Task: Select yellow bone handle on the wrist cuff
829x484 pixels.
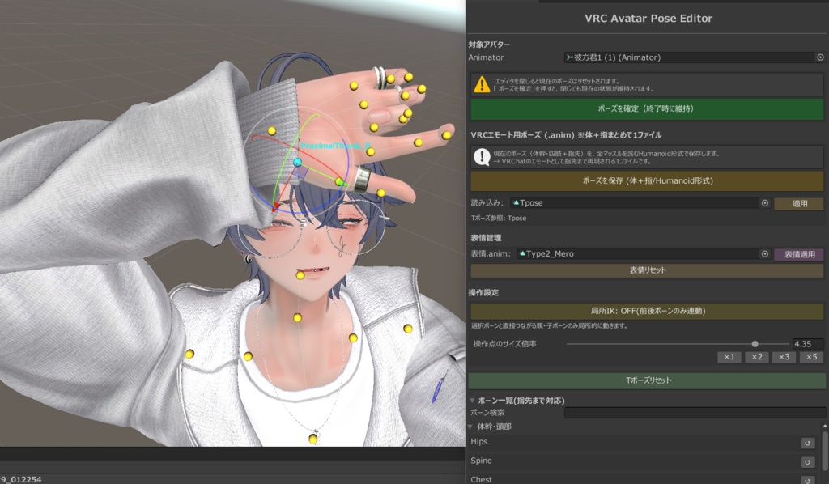Action: point(272,130)
